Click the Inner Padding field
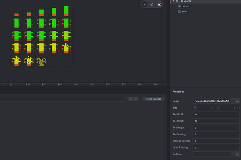This screenshot has height=160, width=241. (216, 147)
